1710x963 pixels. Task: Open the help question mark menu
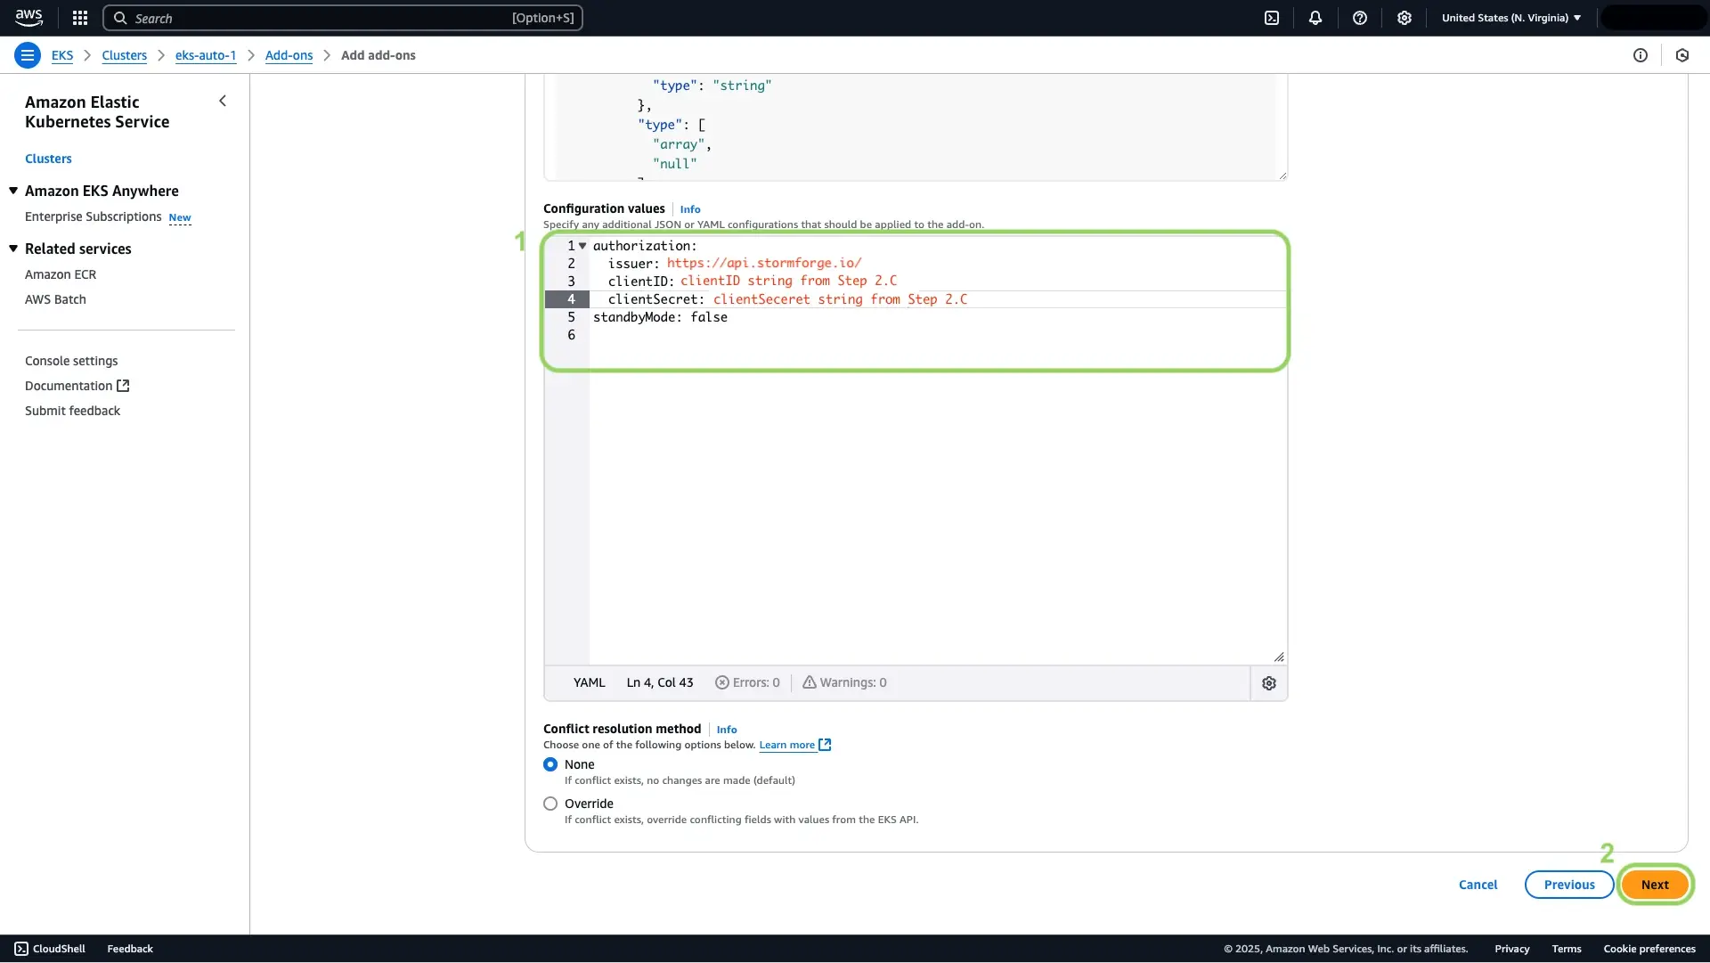tap(1360, 18)
